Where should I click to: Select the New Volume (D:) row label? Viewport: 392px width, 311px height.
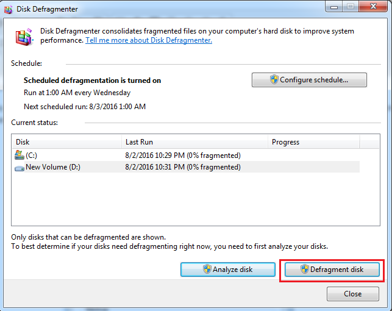coord(54,167)
